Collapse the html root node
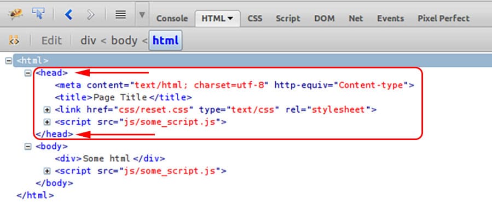 coord(8,61)
